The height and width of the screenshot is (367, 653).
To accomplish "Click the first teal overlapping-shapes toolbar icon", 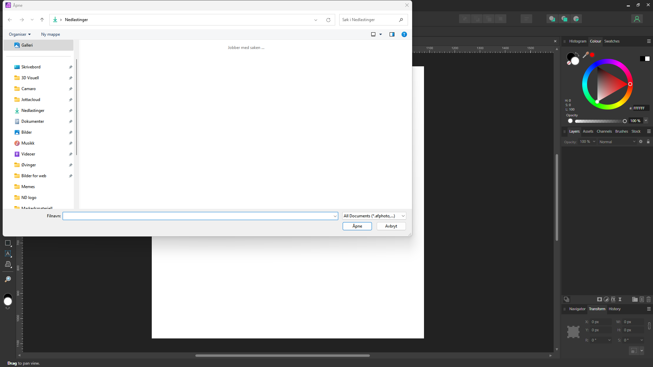I will pyautogui.click(x=552, y=19).
